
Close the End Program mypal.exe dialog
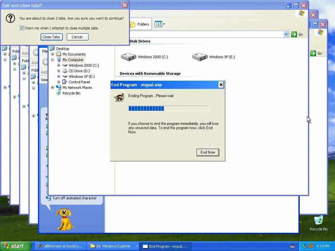pyautogui.click(x=221, y=85)
